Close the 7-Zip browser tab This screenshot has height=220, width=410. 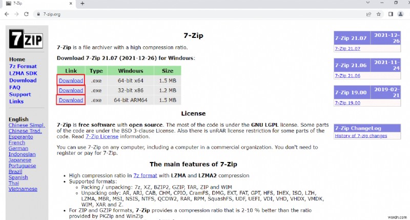tap(71, 4)
